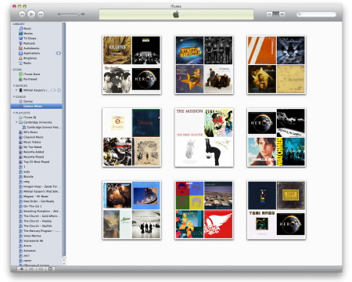352x282 pixels.
Task: Select Podcasts in the library
Action: [x=37, y=43]
